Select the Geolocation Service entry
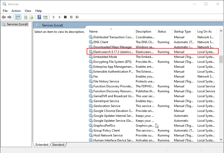 coord(107,106)
